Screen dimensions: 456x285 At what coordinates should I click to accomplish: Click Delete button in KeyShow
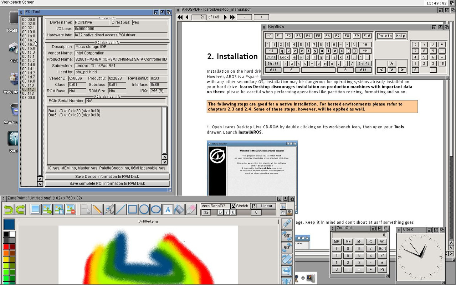[385, 36]
